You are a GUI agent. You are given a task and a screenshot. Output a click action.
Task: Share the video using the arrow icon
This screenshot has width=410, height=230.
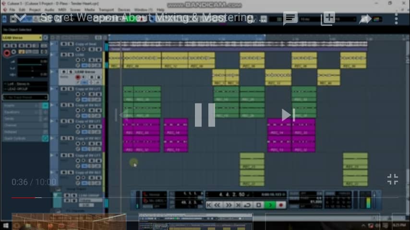[x=365, y=19]
